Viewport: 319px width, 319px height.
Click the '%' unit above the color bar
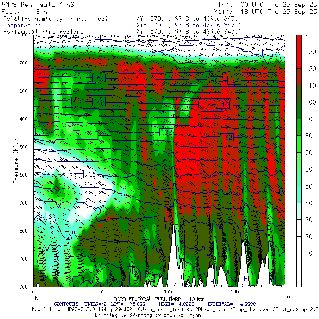307,35
